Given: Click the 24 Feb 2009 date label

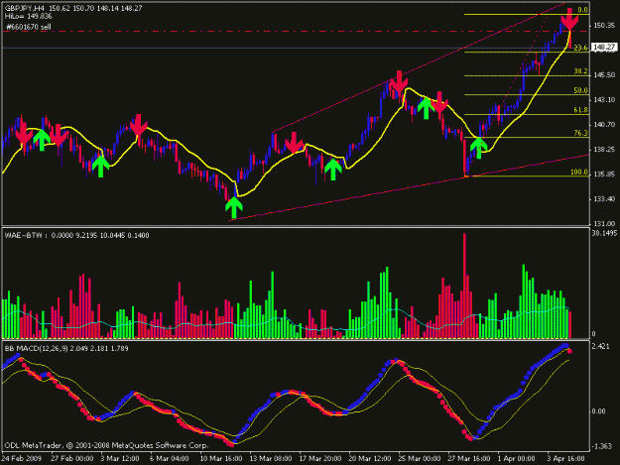Looking at the screenshot, I should (22, 459).
